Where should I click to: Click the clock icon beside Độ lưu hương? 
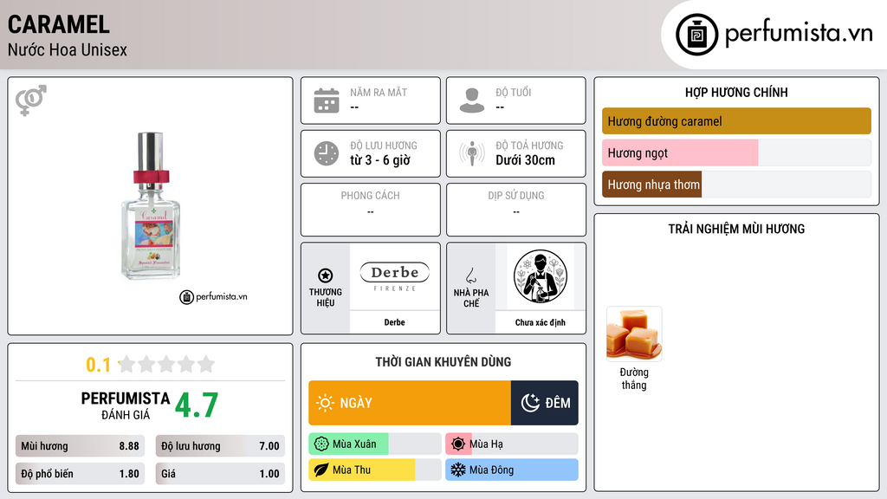327,153
